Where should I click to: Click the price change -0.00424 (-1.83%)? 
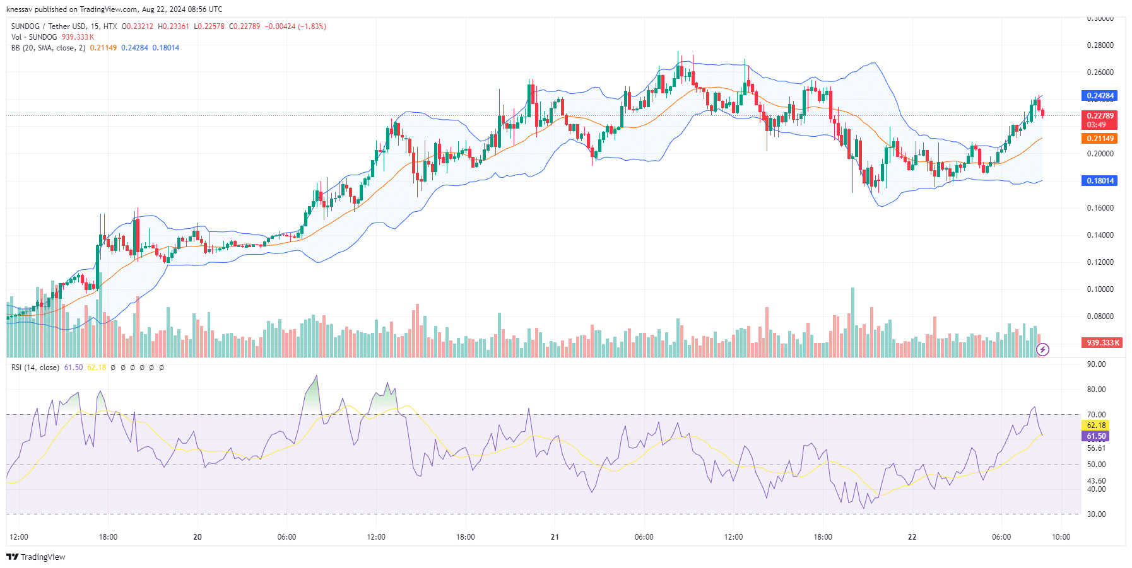295,26
